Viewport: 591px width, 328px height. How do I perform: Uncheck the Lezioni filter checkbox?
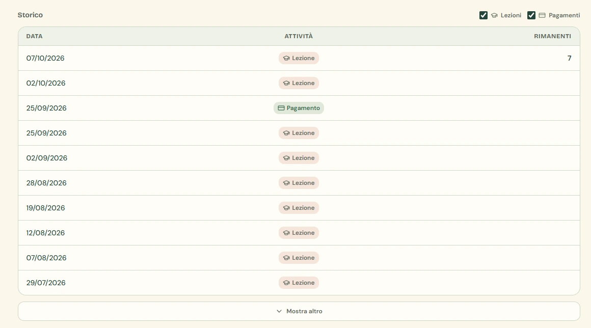tap(483, 15)
